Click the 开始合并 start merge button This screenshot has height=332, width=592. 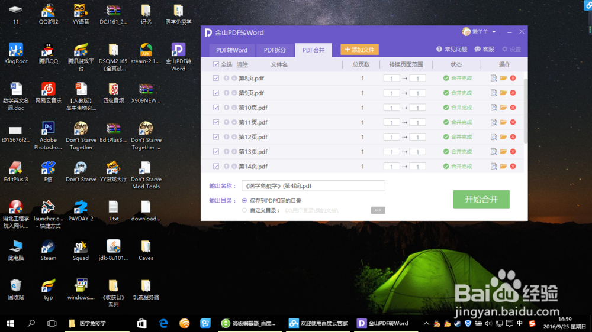pos(481,199)
